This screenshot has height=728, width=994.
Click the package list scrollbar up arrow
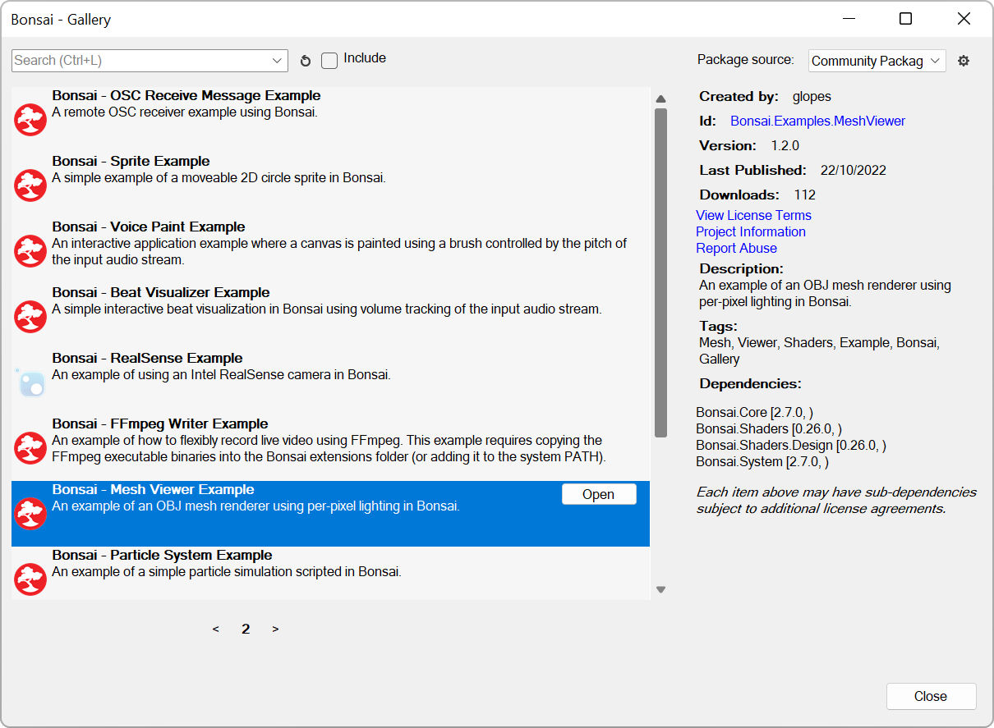[x=660, y=99]
